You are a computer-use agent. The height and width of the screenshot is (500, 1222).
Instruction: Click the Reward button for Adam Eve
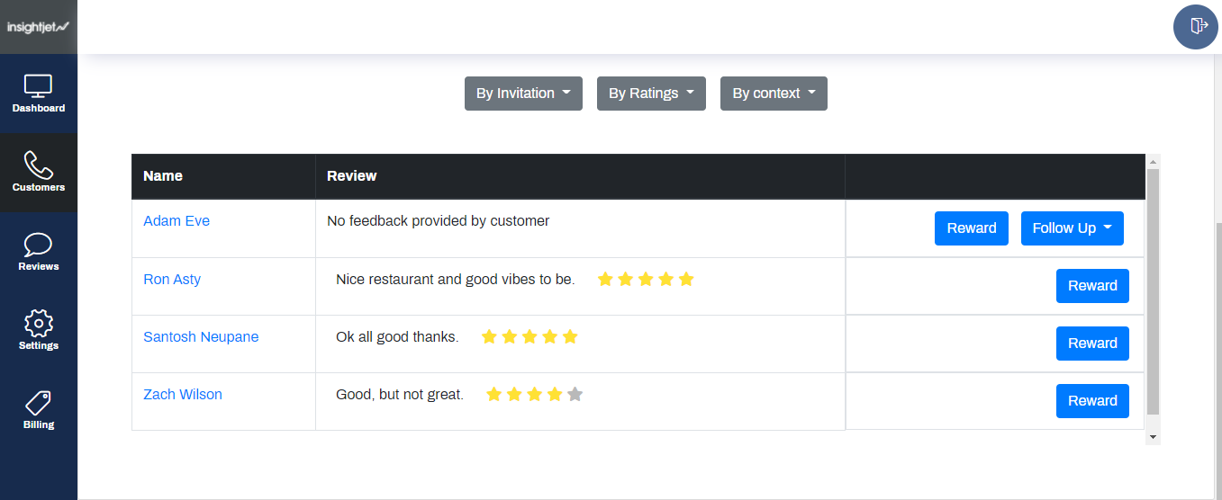pyautogui.click(x=971, y=228)
